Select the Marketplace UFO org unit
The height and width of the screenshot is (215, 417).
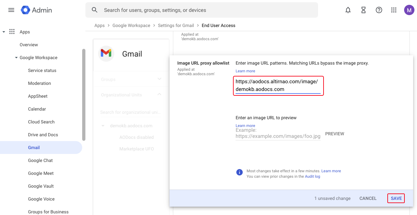tap(137, 149)
